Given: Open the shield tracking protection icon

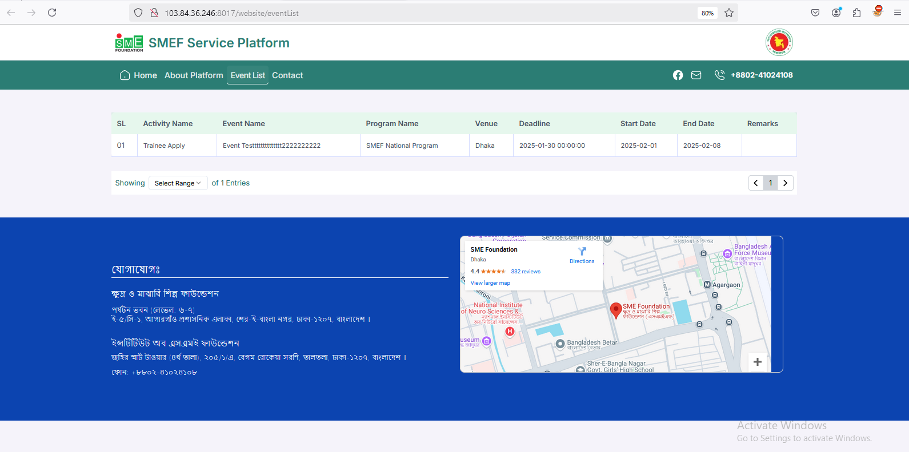Looking at the screenshot, I should [138, 13].
